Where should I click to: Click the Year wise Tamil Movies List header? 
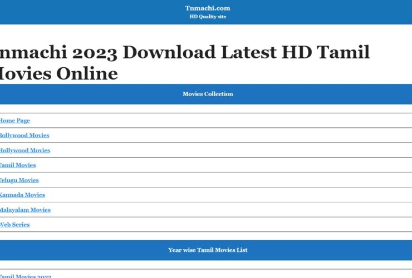tap(208, 250)
